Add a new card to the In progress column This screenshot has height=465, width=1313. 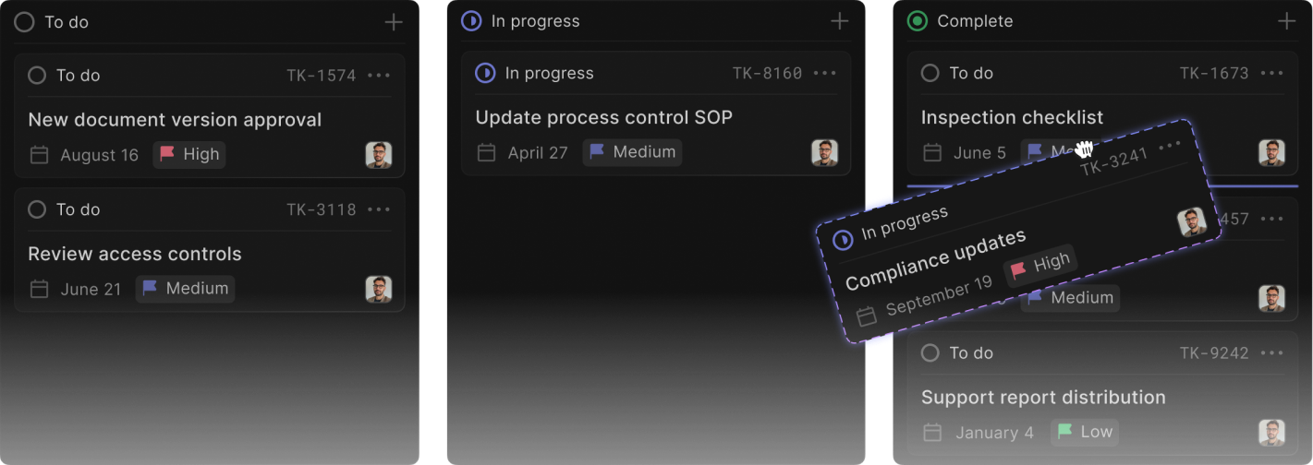tap(839, 21)
